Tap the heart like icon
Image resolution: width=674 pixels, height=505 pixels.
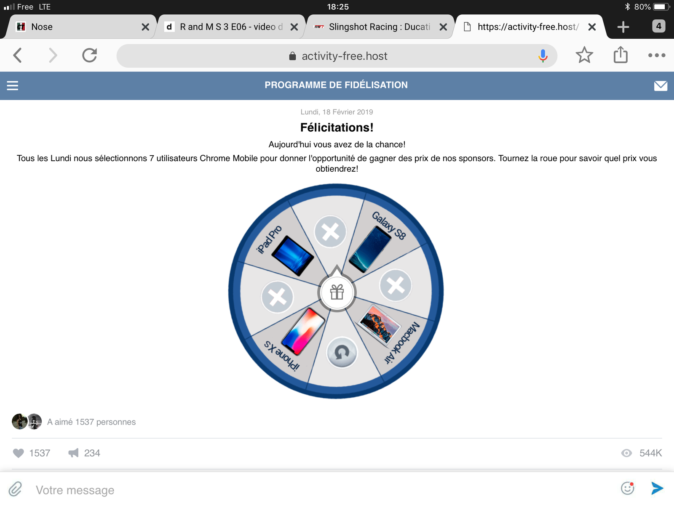click(x=19, y=453)
